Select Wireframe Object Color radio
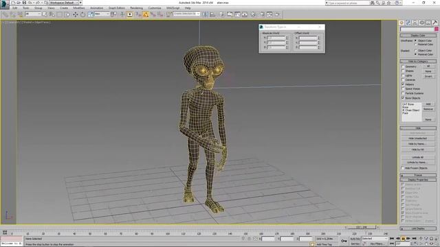This screenshot has height=247, width=440. coord(416,40)
